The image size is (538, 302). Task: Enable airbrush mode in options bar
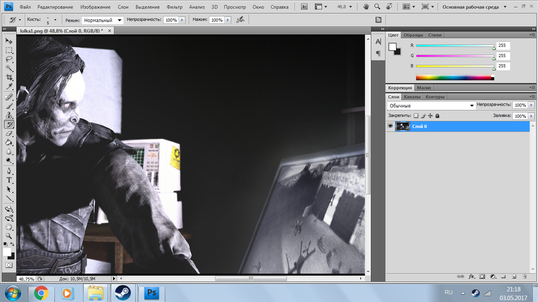pyautogui.click(x=240, y=20)
